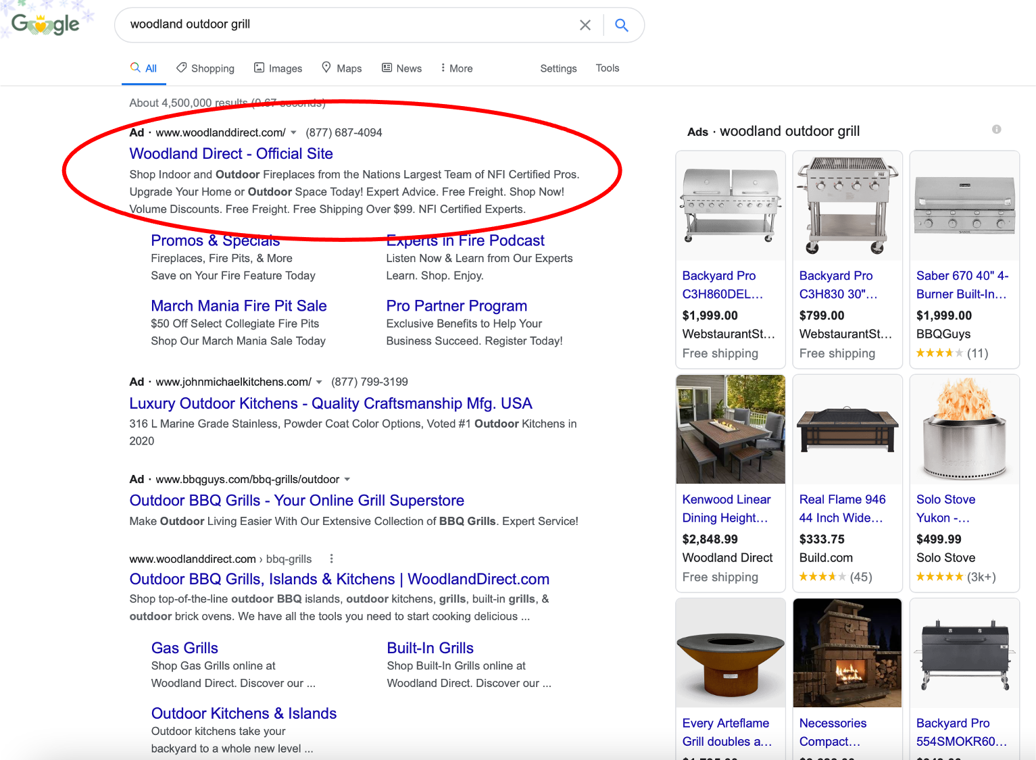Select the All results tab
Image resolution: width=1036 pixels, height=760 pixels.
[144, 68]
